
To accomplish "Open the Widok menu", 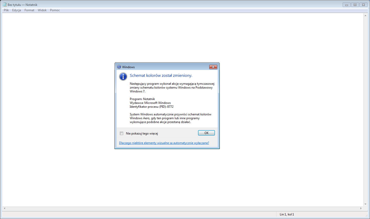I will (x=42, y=10).
